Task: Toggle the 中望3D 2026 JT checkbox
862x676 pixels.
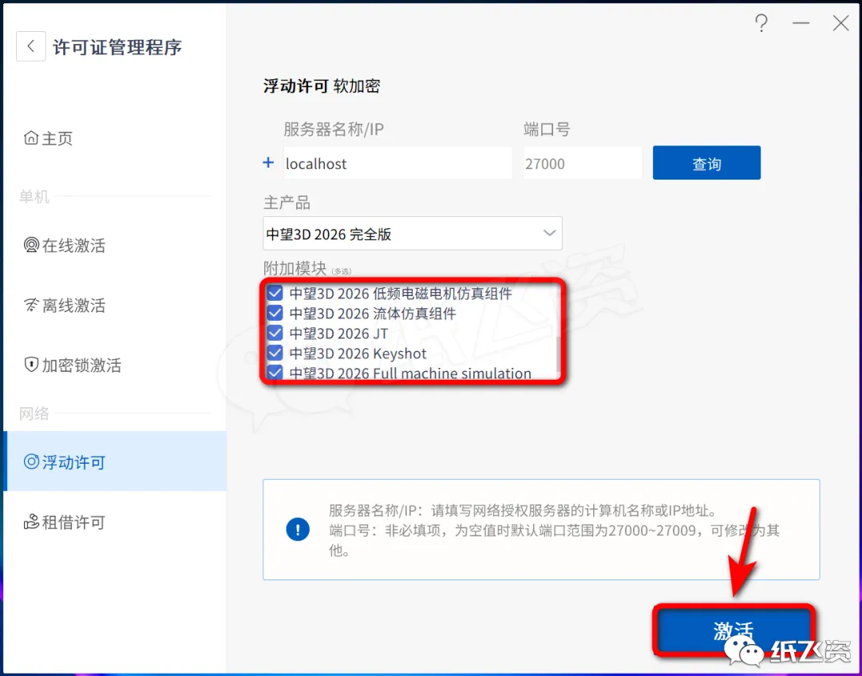Action: (x=275, y=333)
